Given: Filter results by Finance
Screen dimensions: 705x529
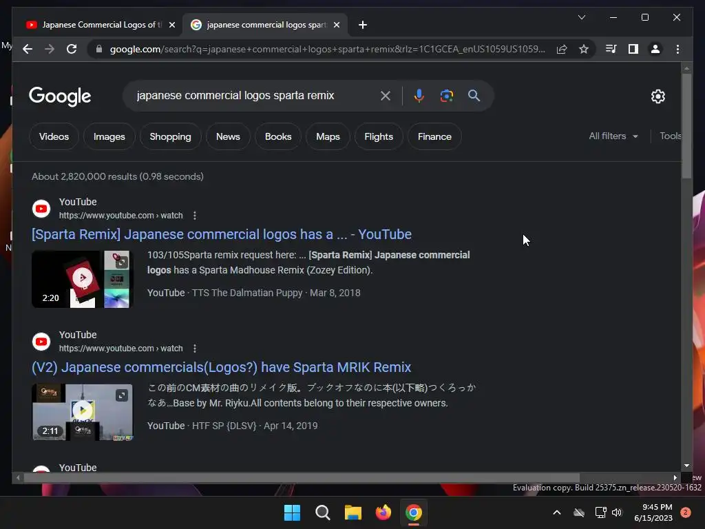Looking at the screenshot, I should point(434,137).
